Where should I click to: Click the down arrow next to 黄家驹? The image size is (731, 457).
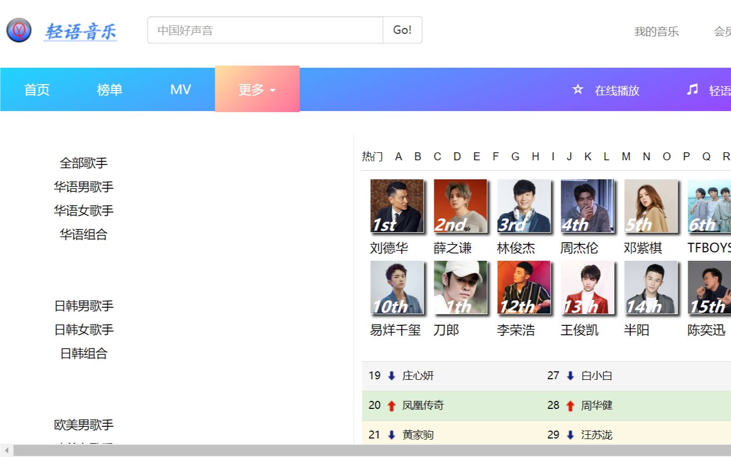(x=391, y=434)
